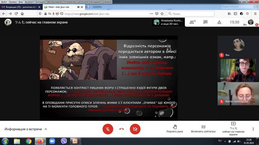Open the meeting chat icon

pos(206,22)
